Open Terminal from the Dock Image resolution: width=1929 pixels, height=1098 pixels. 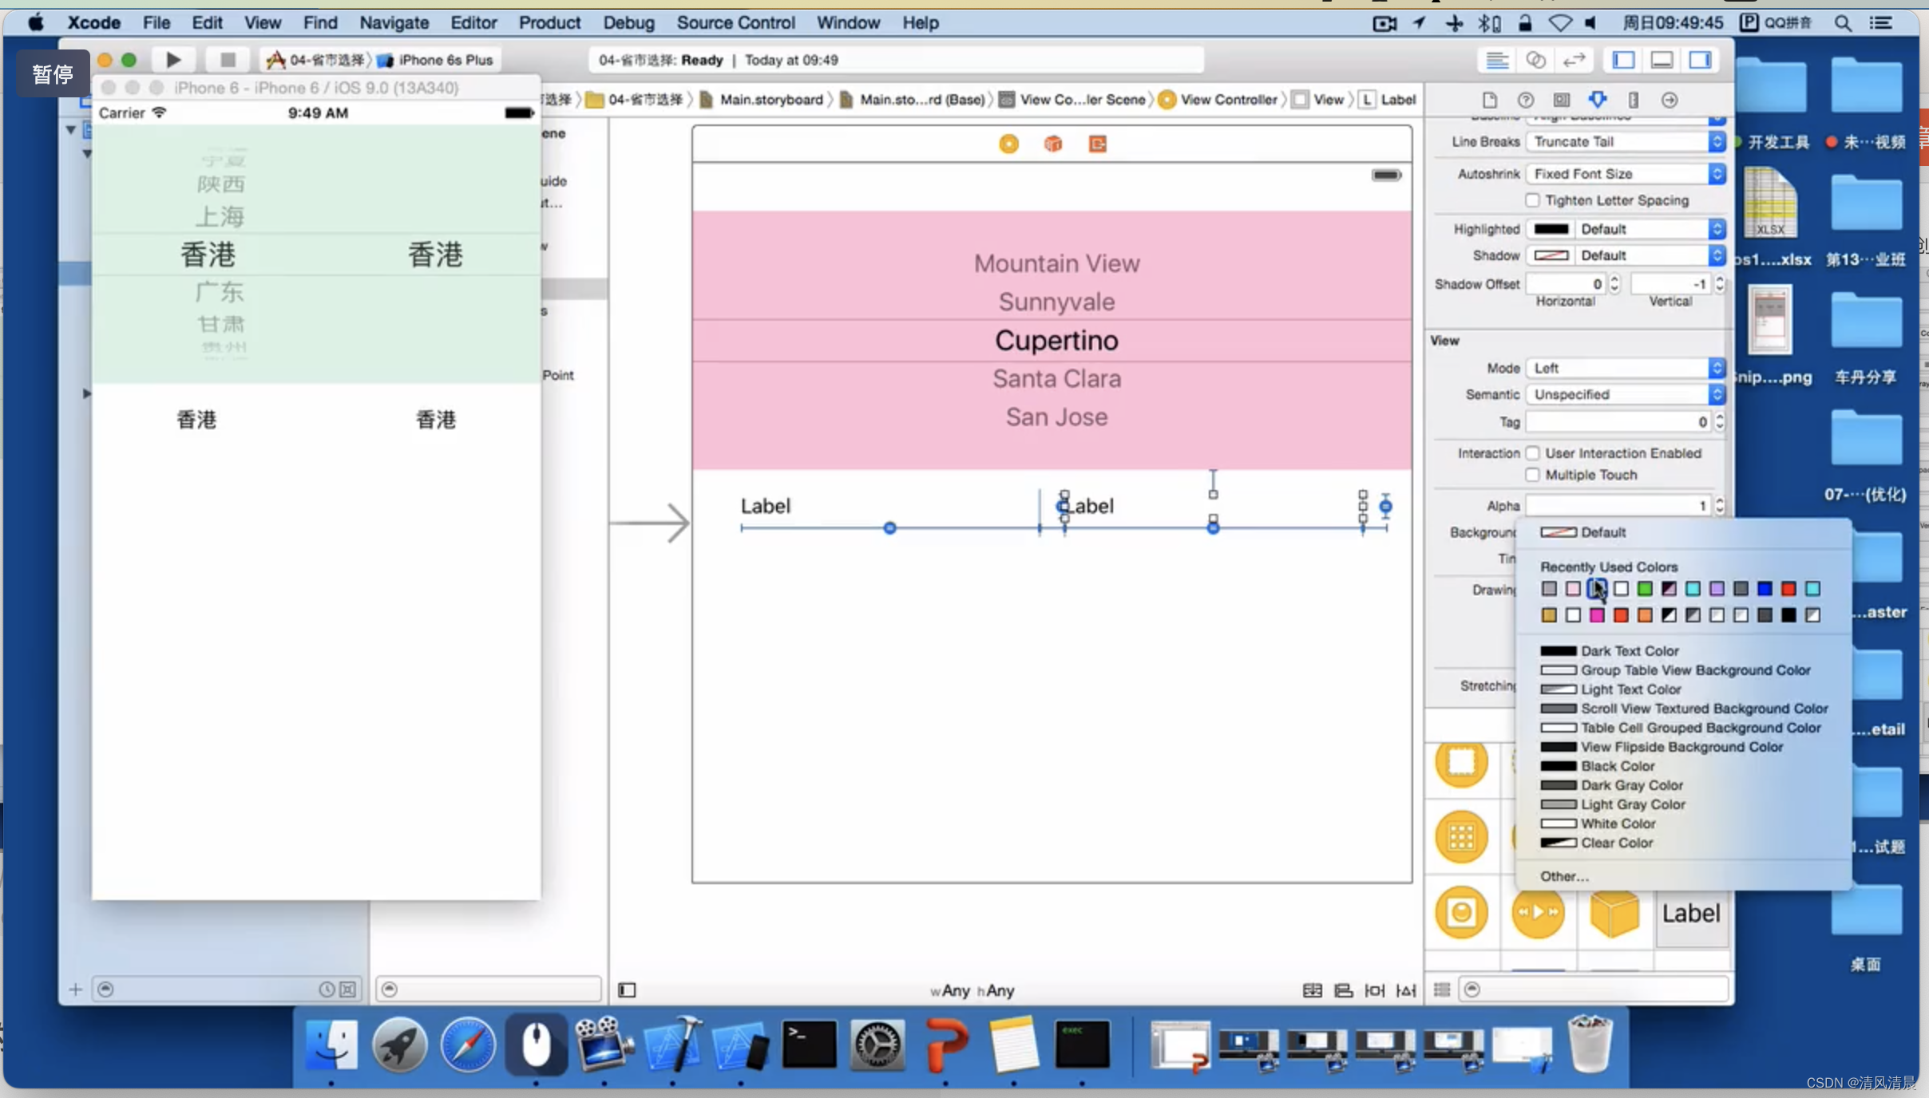[809, 1044]
